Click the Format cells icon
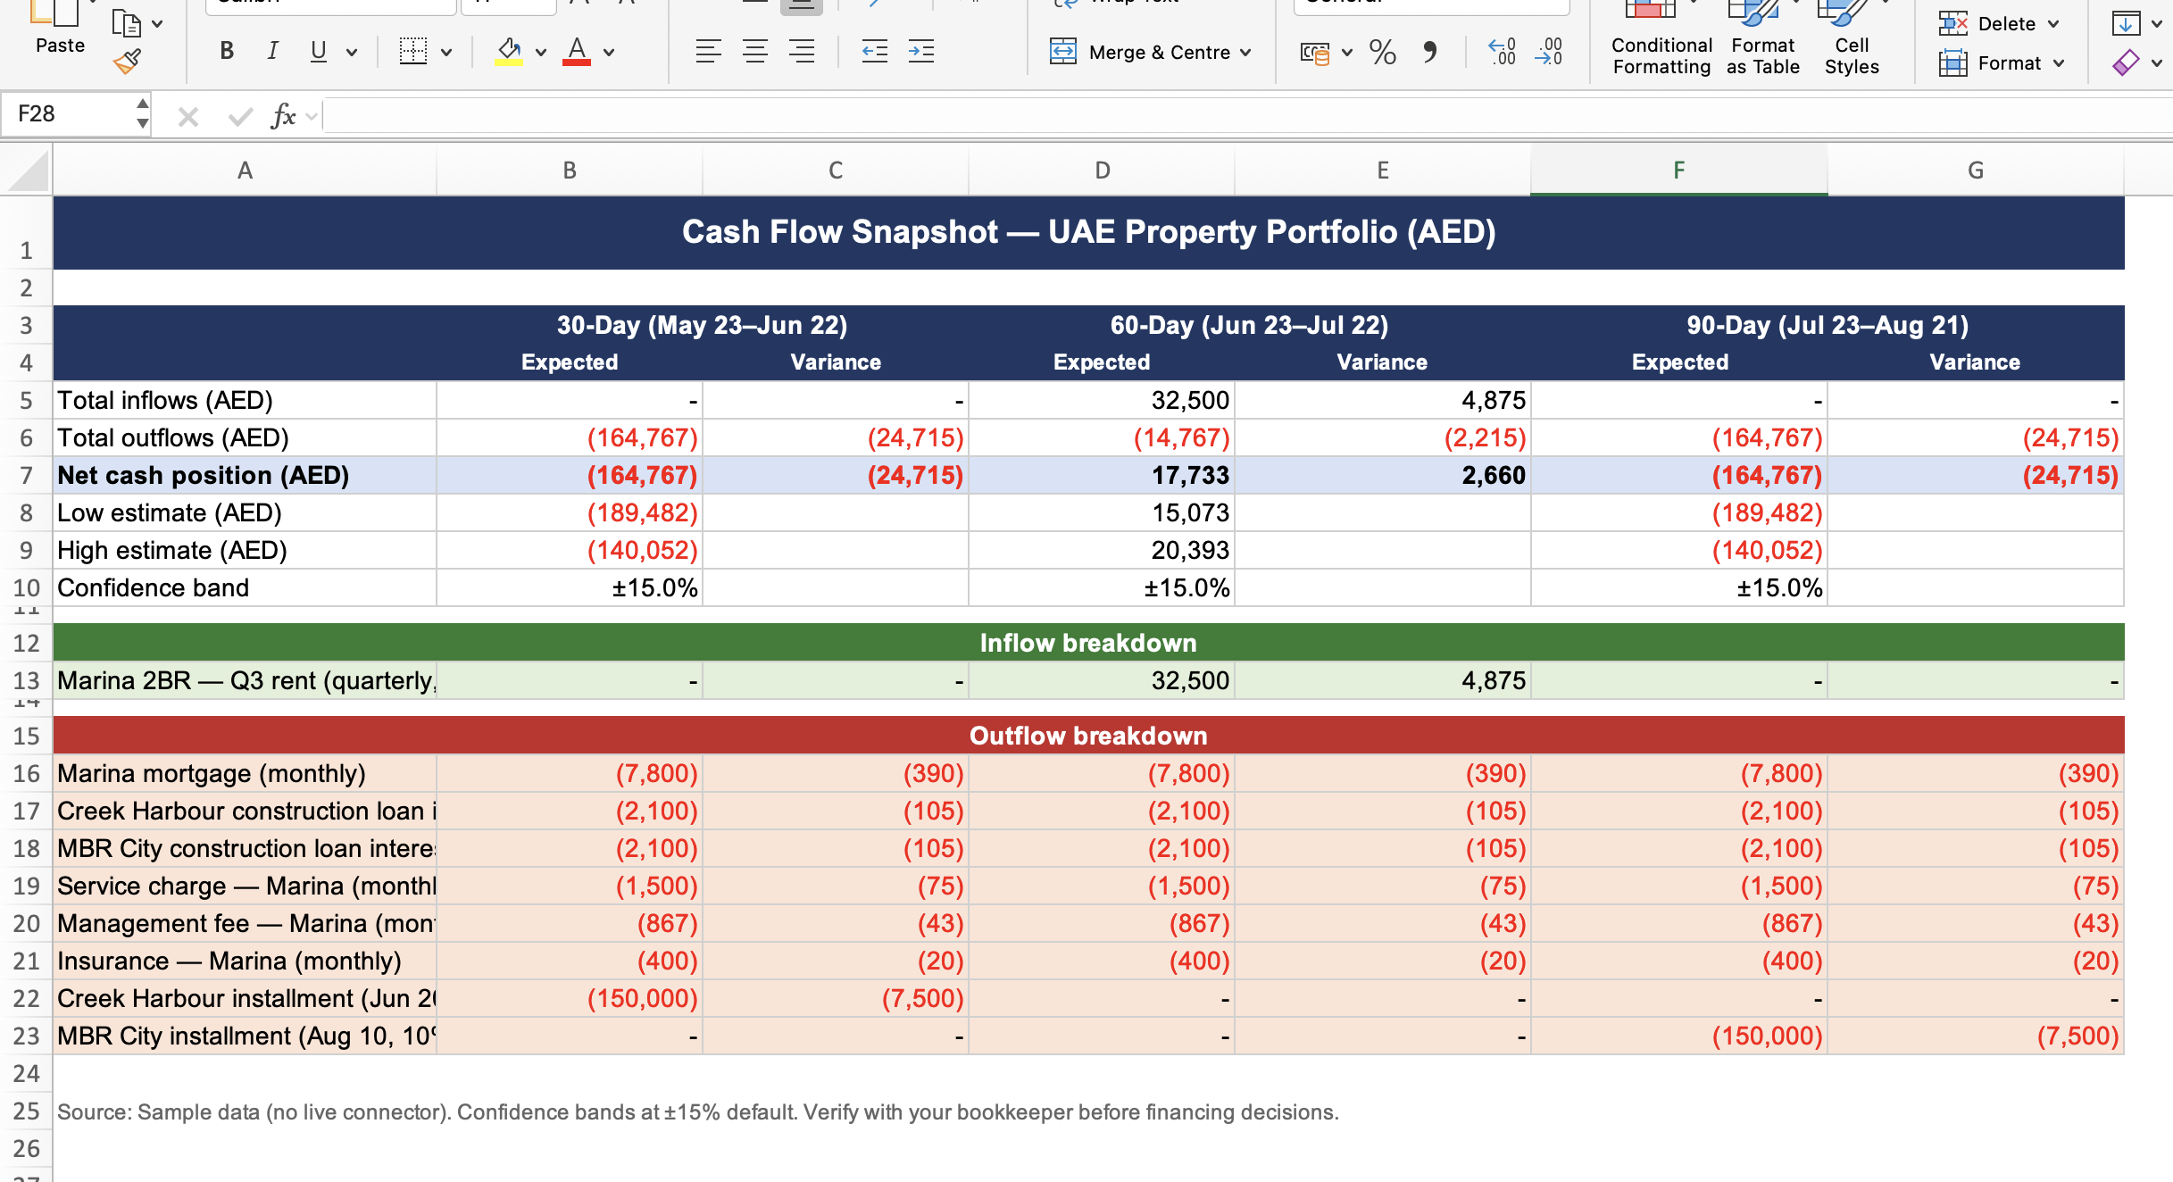Screen dimensions: 2173x1182 [1952, 62]
